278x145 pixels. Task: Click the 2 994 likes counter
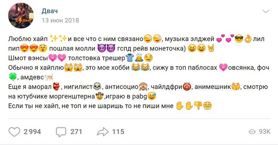coord(32,132)
